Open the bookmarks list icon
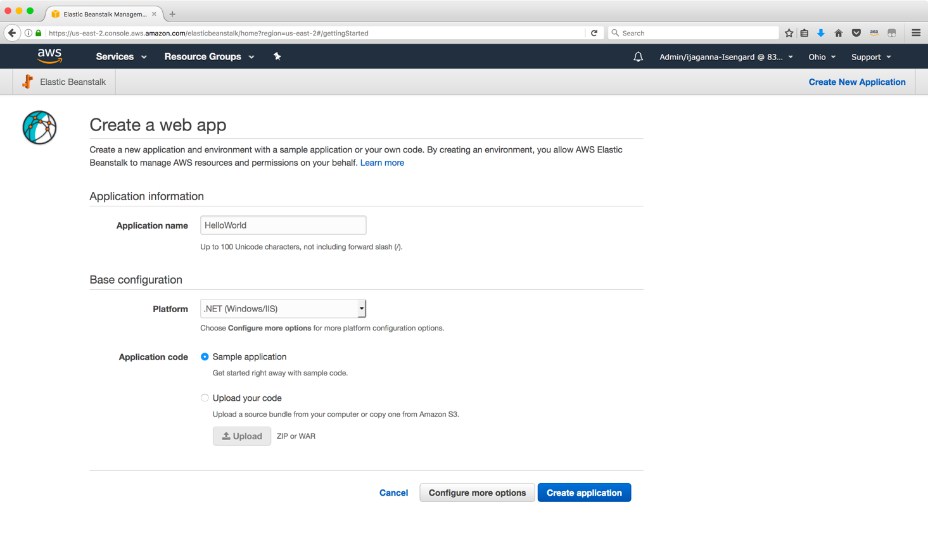This screenshot has width=928, height=547. click(x=804, y=33)
